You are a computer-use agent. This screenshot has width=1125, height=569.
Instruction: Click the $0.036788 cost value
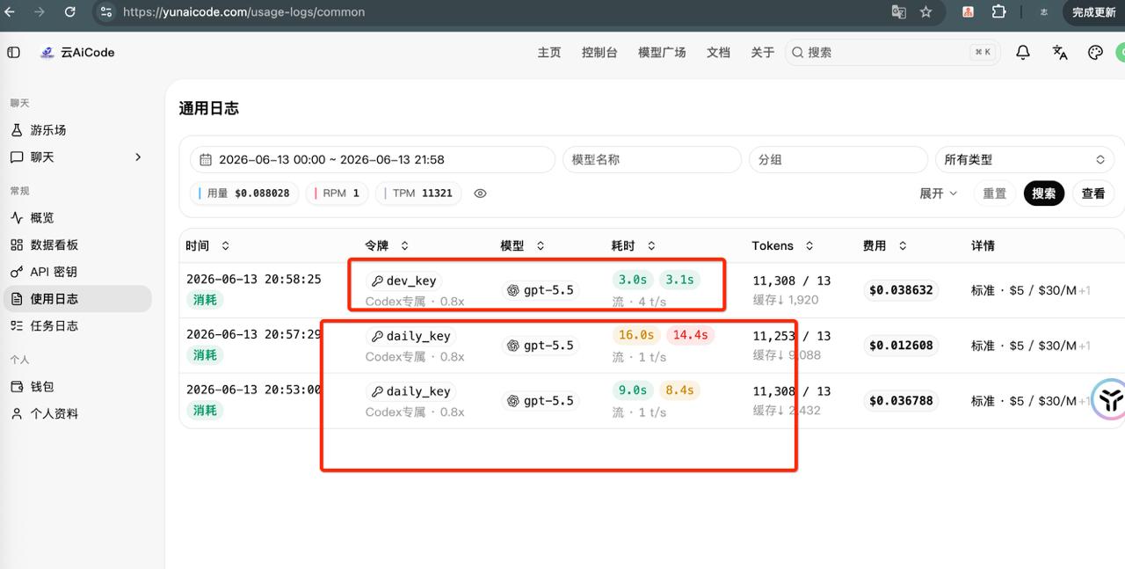pyautogui.click(x=901, y=401)
